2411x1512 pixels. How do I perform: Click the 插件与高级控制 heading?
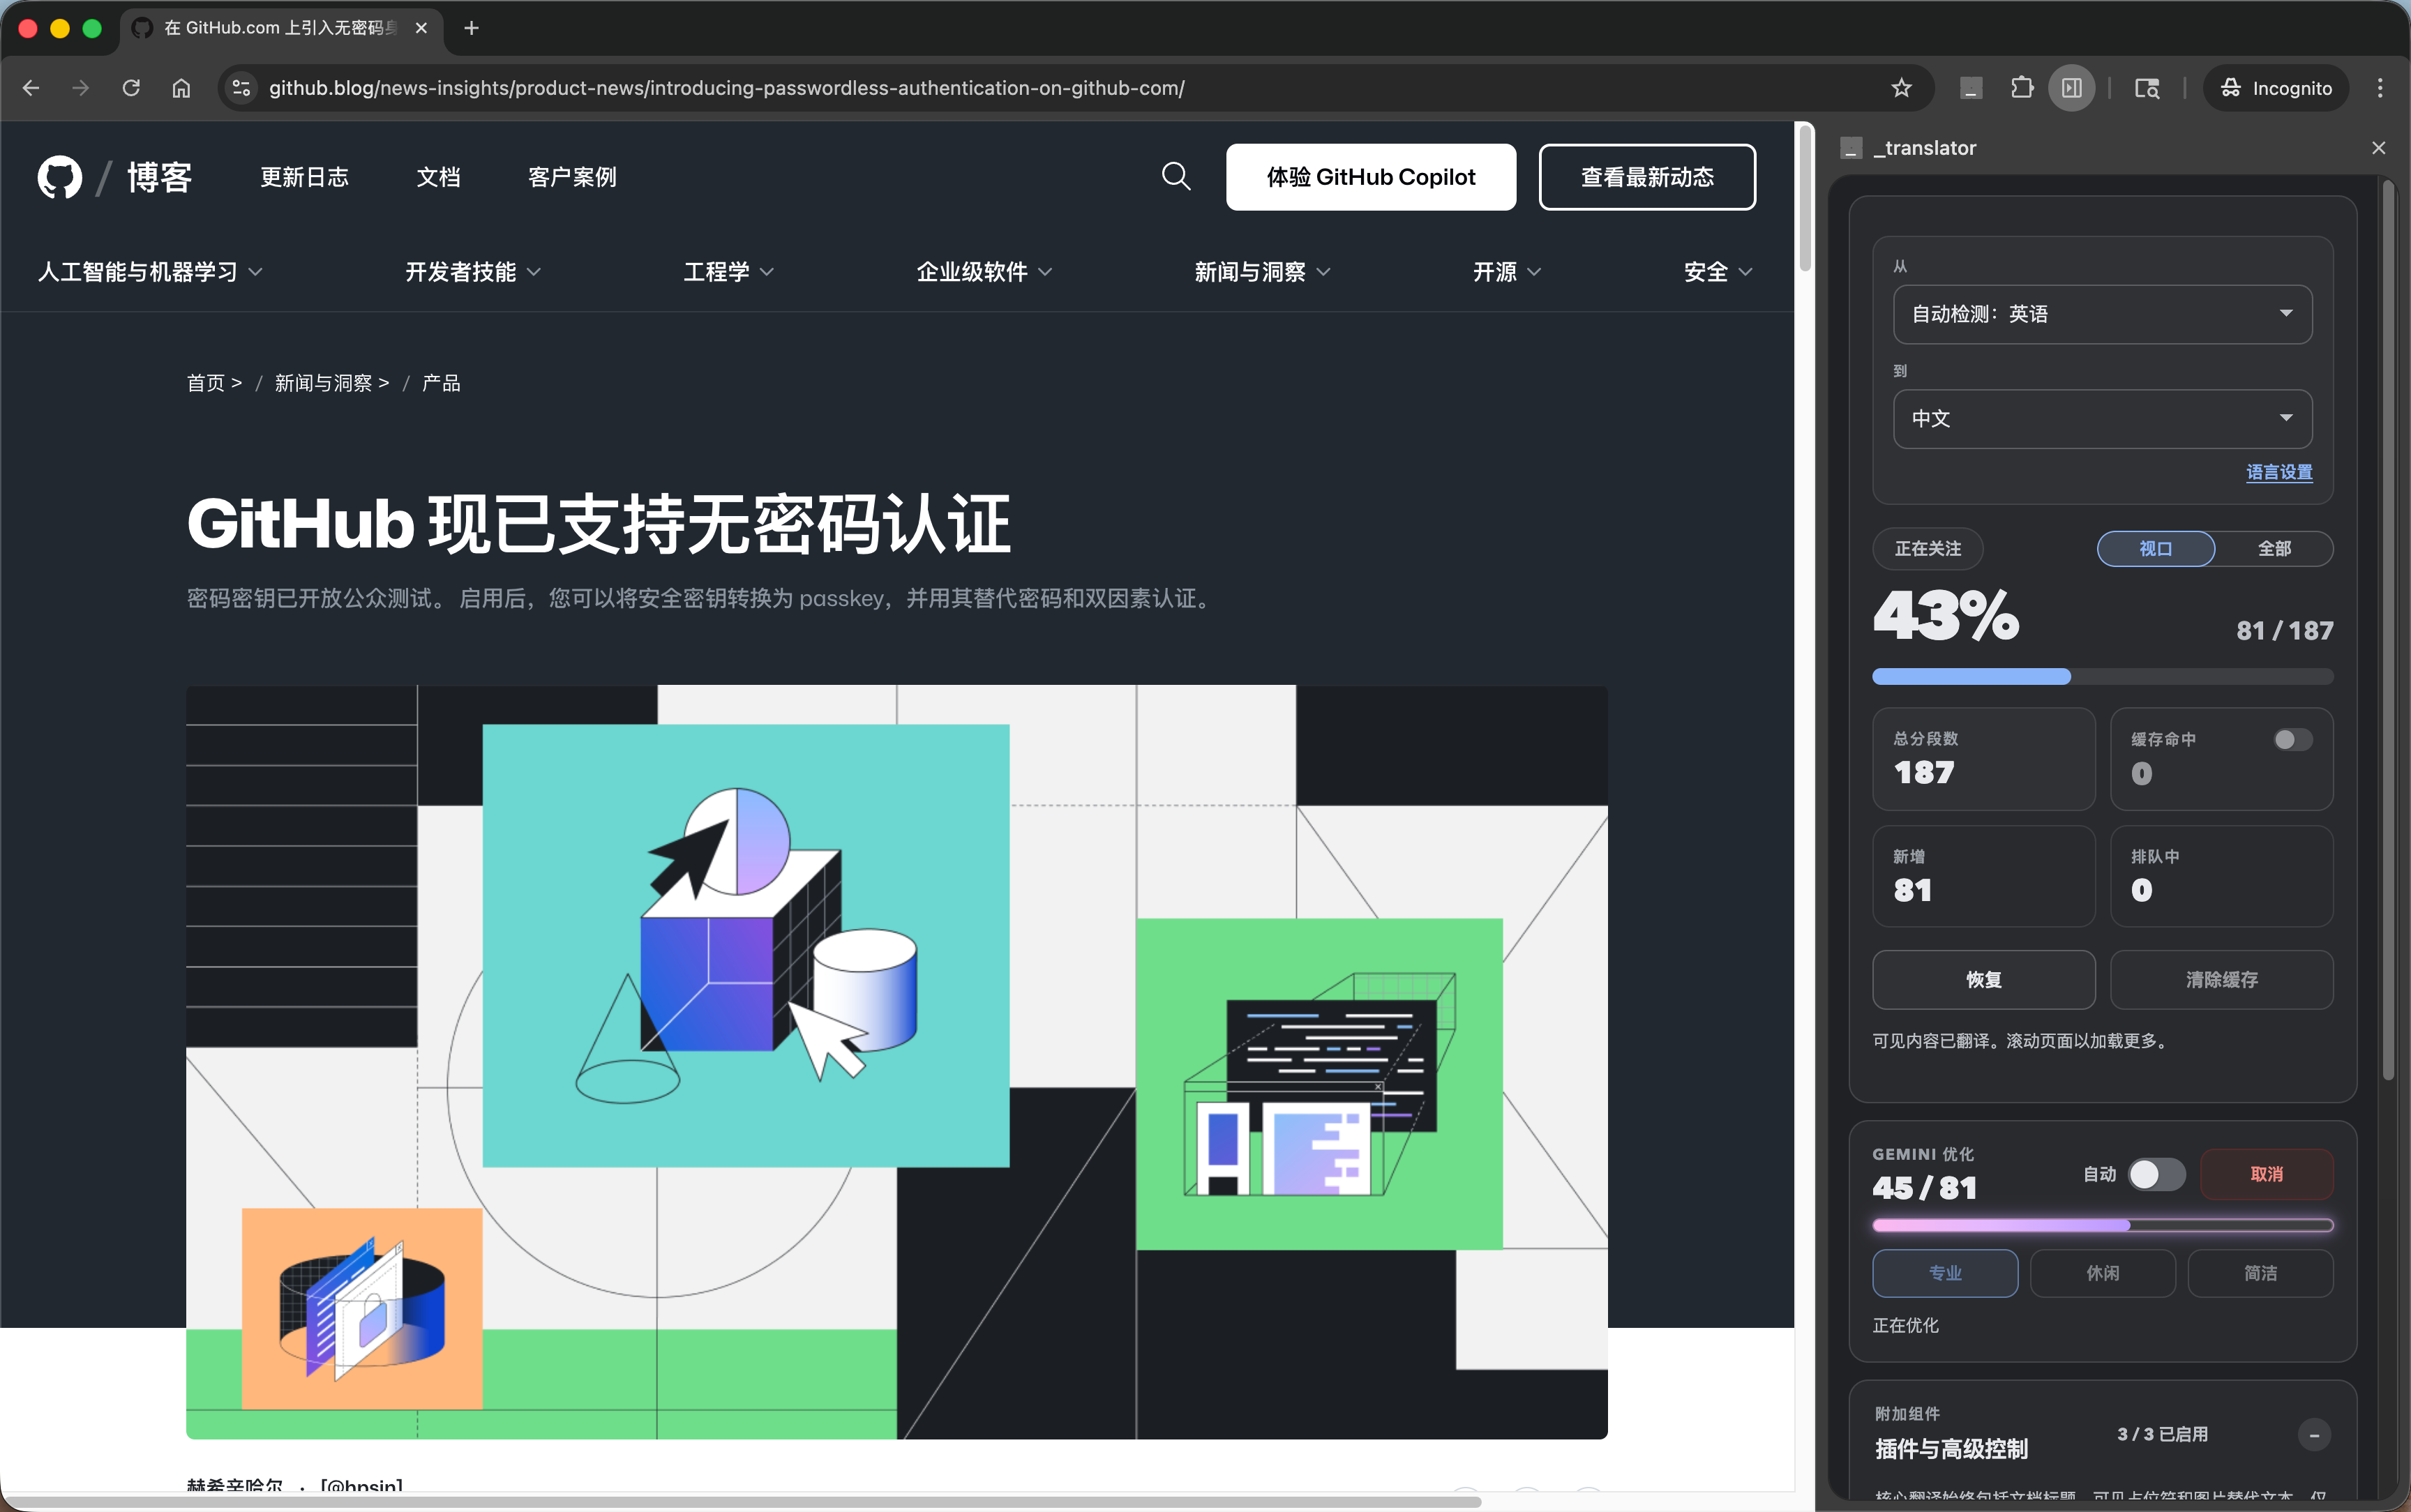coord(1951,1449)
